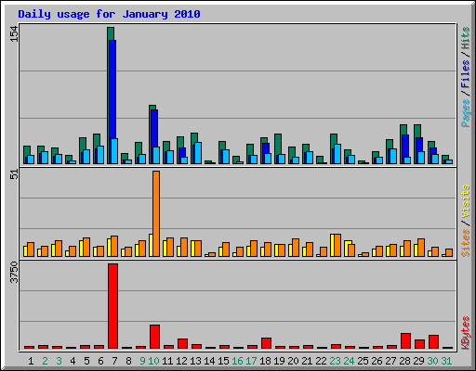This screenshot has height=371, width=476.
Task: Click day label '22' on the x-axis
Action: click(321, 361)
